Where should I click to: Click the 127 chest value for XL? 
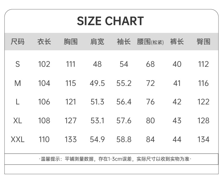click(x=71, y=121)
